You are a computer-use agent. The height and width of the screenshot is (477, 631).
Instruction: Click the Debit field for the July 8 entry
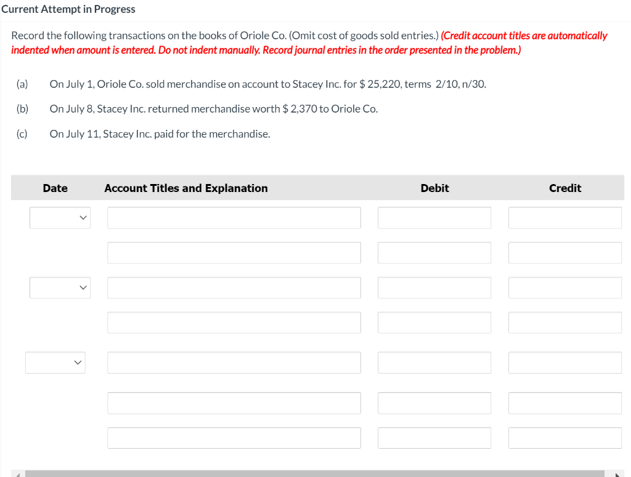[x=434, y=287]
